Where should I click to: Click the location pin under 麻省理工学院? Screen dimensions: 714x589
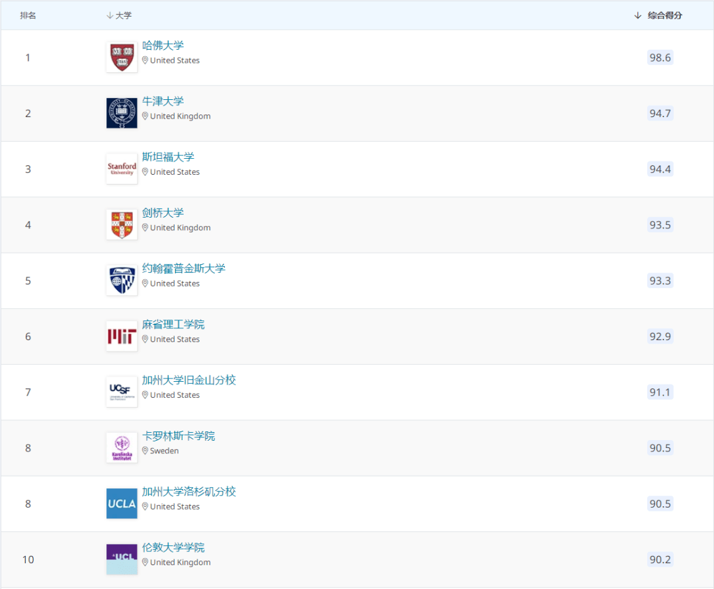(x=145, y=340)
